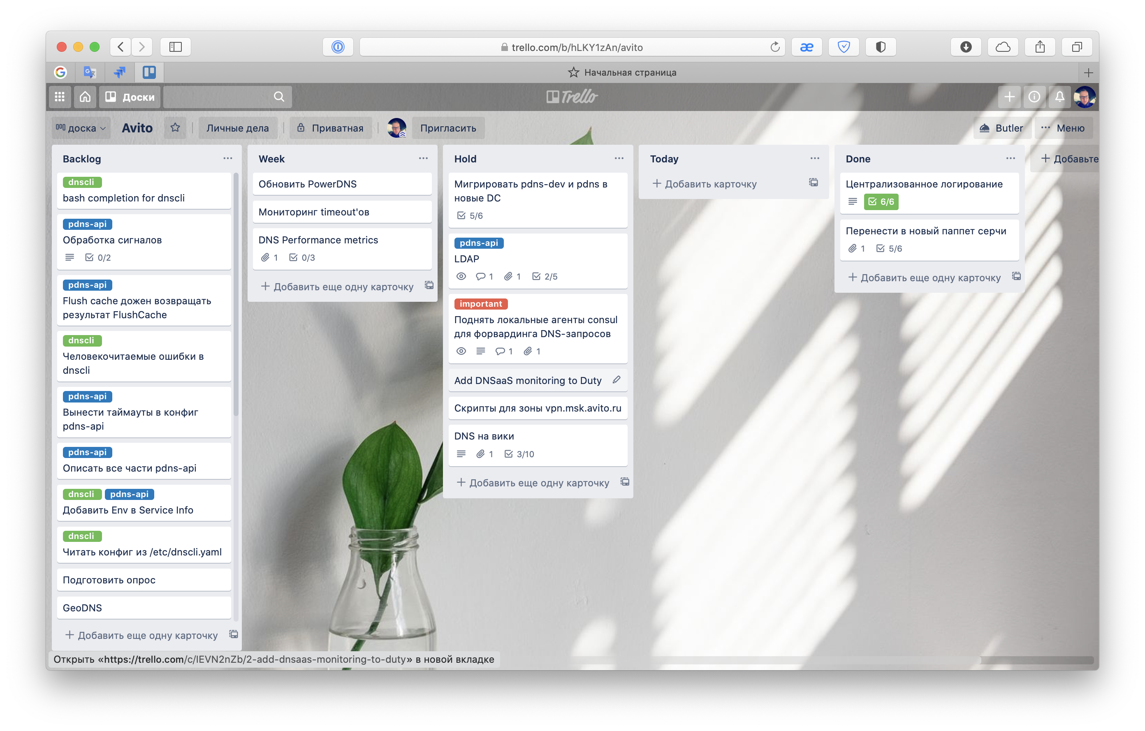Image resolution: width=1145 pixels, height=731 pixels.
Task: Click the Avito board title
Action: pos(137,128)
